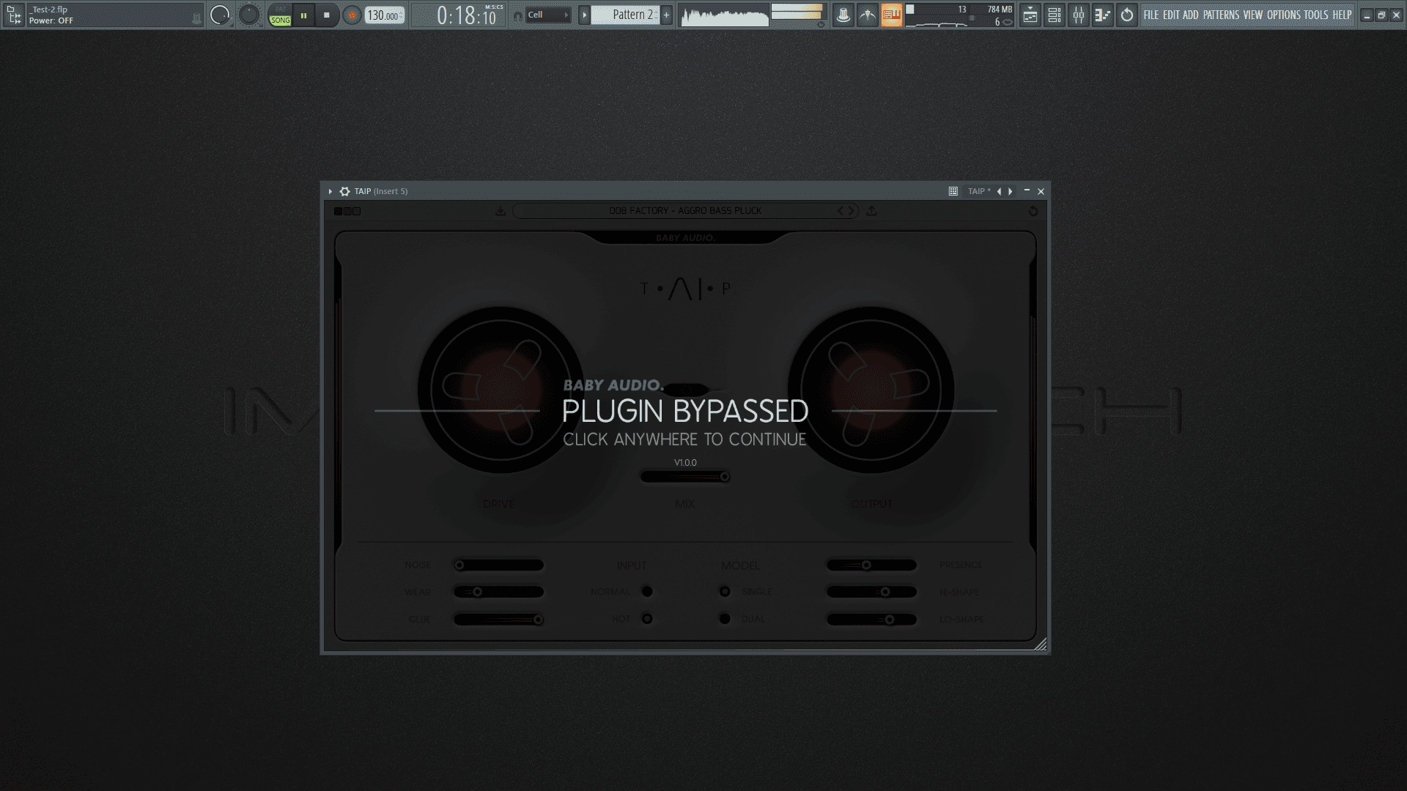1407x791 pixels.
Task: Stop playback with the stop button
Action: click(327, 15)
